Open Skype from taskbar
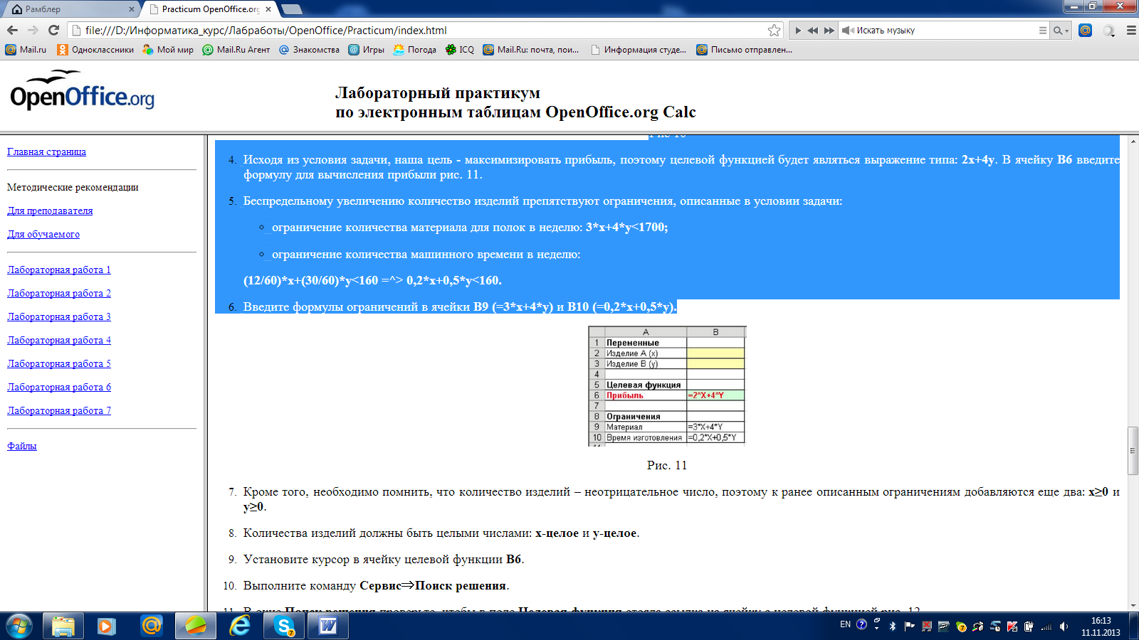 tap(284, 626)
